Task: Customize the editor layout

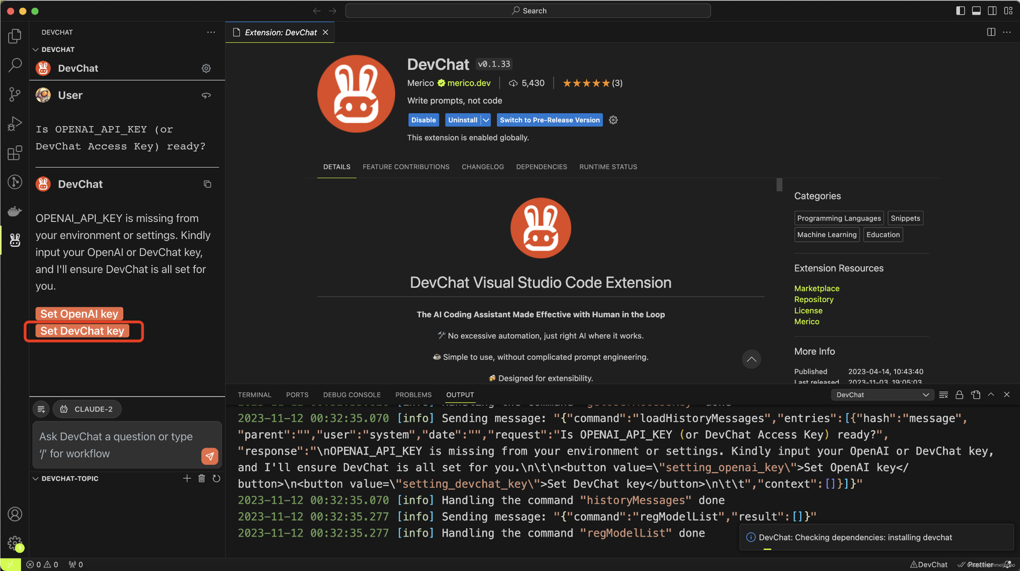Action: click(1008, 11)
